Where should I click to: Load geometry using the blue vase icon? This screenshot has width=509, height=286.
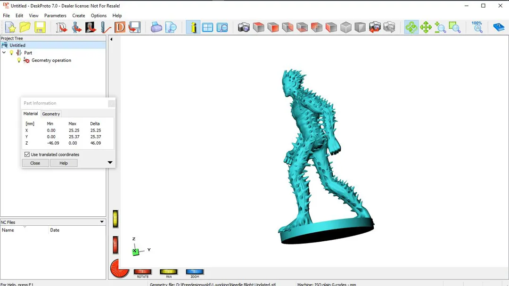(x=76, y=28)
